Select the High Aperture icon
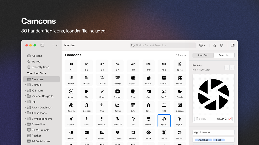 (164, 121)
